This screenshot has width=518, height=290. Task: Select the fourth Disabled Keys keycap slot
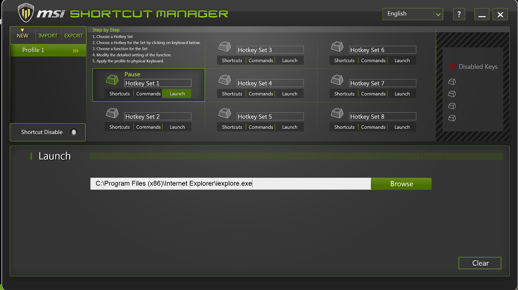click(452, 118)
